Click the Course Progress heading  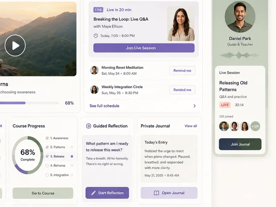point(29,126)
